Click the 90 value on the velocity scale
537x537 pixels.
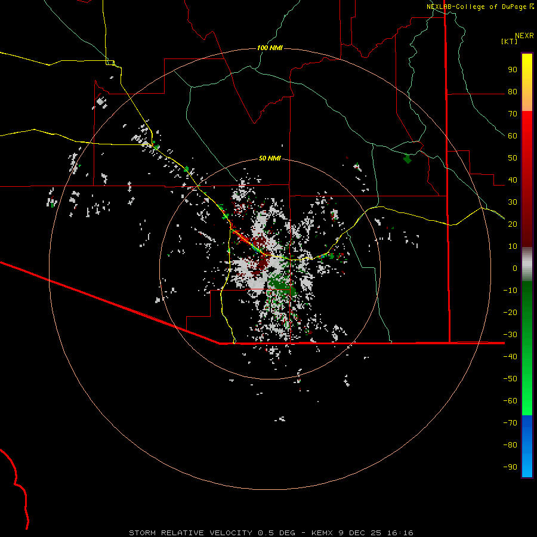(513, 70)
